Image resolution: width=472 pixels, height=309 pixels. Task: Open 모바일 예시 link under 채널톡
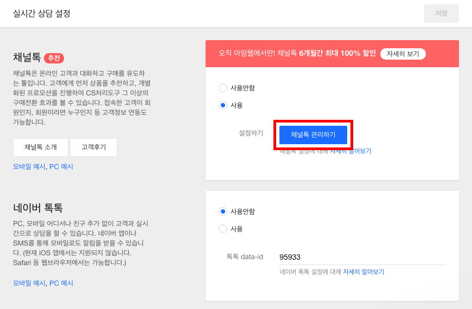[29, 166]
